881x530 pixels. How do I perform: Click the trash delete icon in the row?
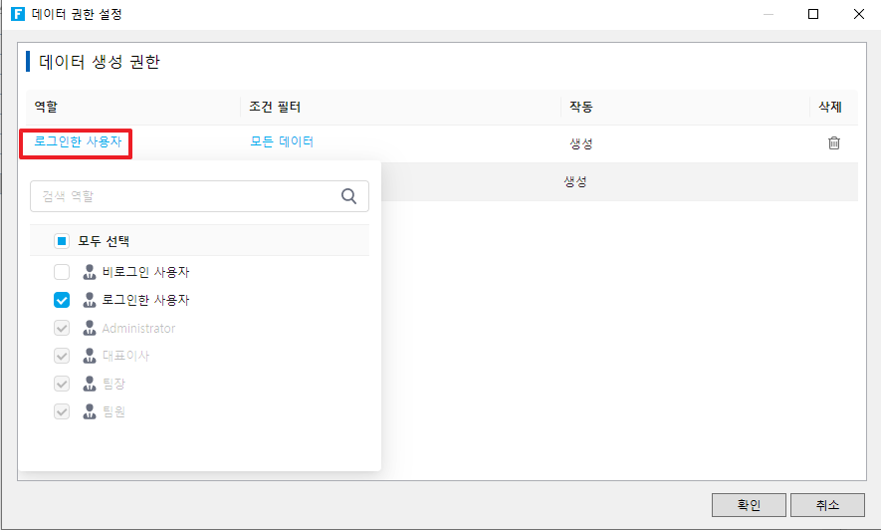(834, 142)
